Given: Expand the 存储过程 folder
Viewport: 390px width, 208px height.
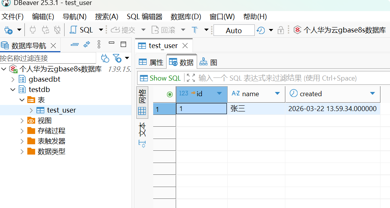Looking at the screenshot, I should click(x=22, y=131).
